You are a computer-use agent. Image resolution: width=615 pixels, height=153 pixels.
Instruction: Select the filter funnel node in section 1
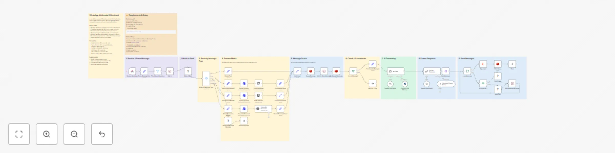(158, 71)
